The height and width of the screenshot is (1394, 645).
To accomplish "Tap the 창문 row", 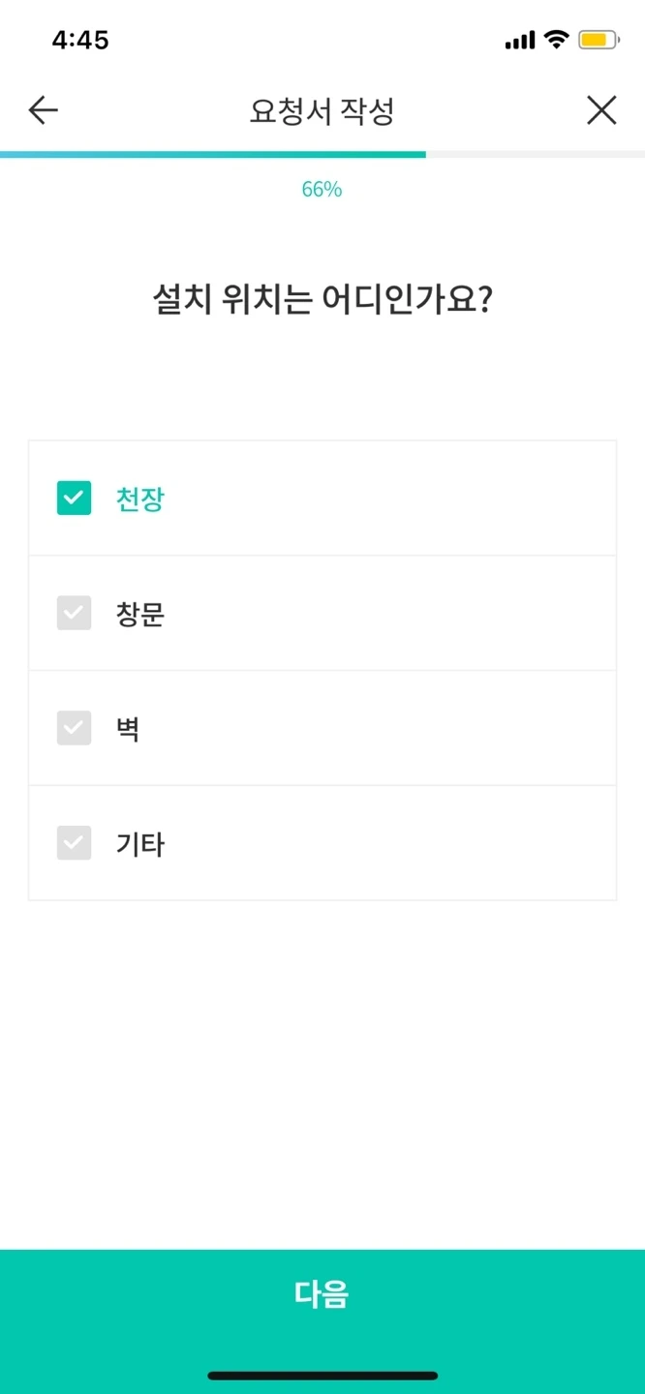I will tap(322, 613).
